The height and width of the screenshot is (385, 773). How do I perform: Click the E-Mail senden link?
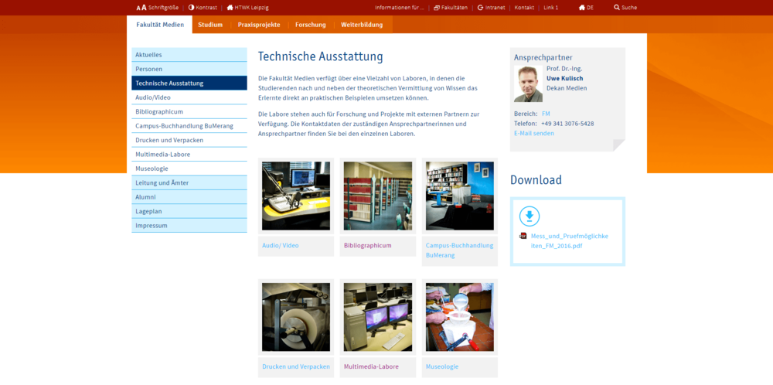coord(533,133)
